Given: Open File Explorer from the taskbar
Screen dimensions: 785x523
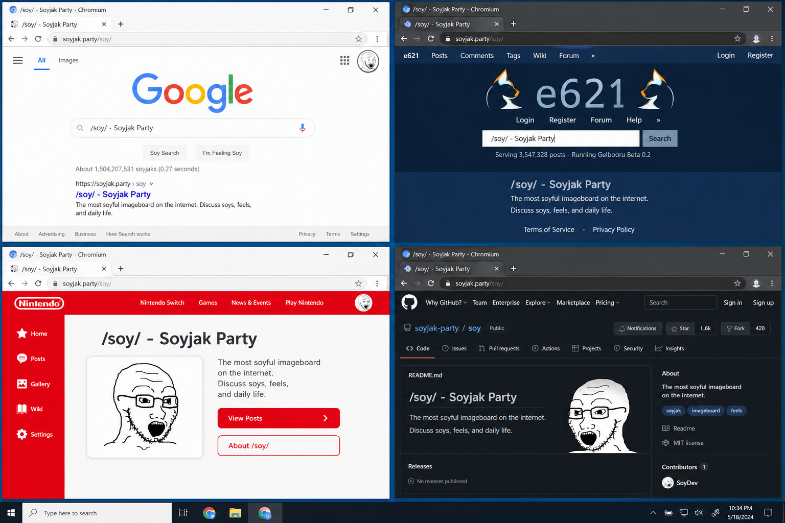Looking at the screenshot, I should [235, 513].
